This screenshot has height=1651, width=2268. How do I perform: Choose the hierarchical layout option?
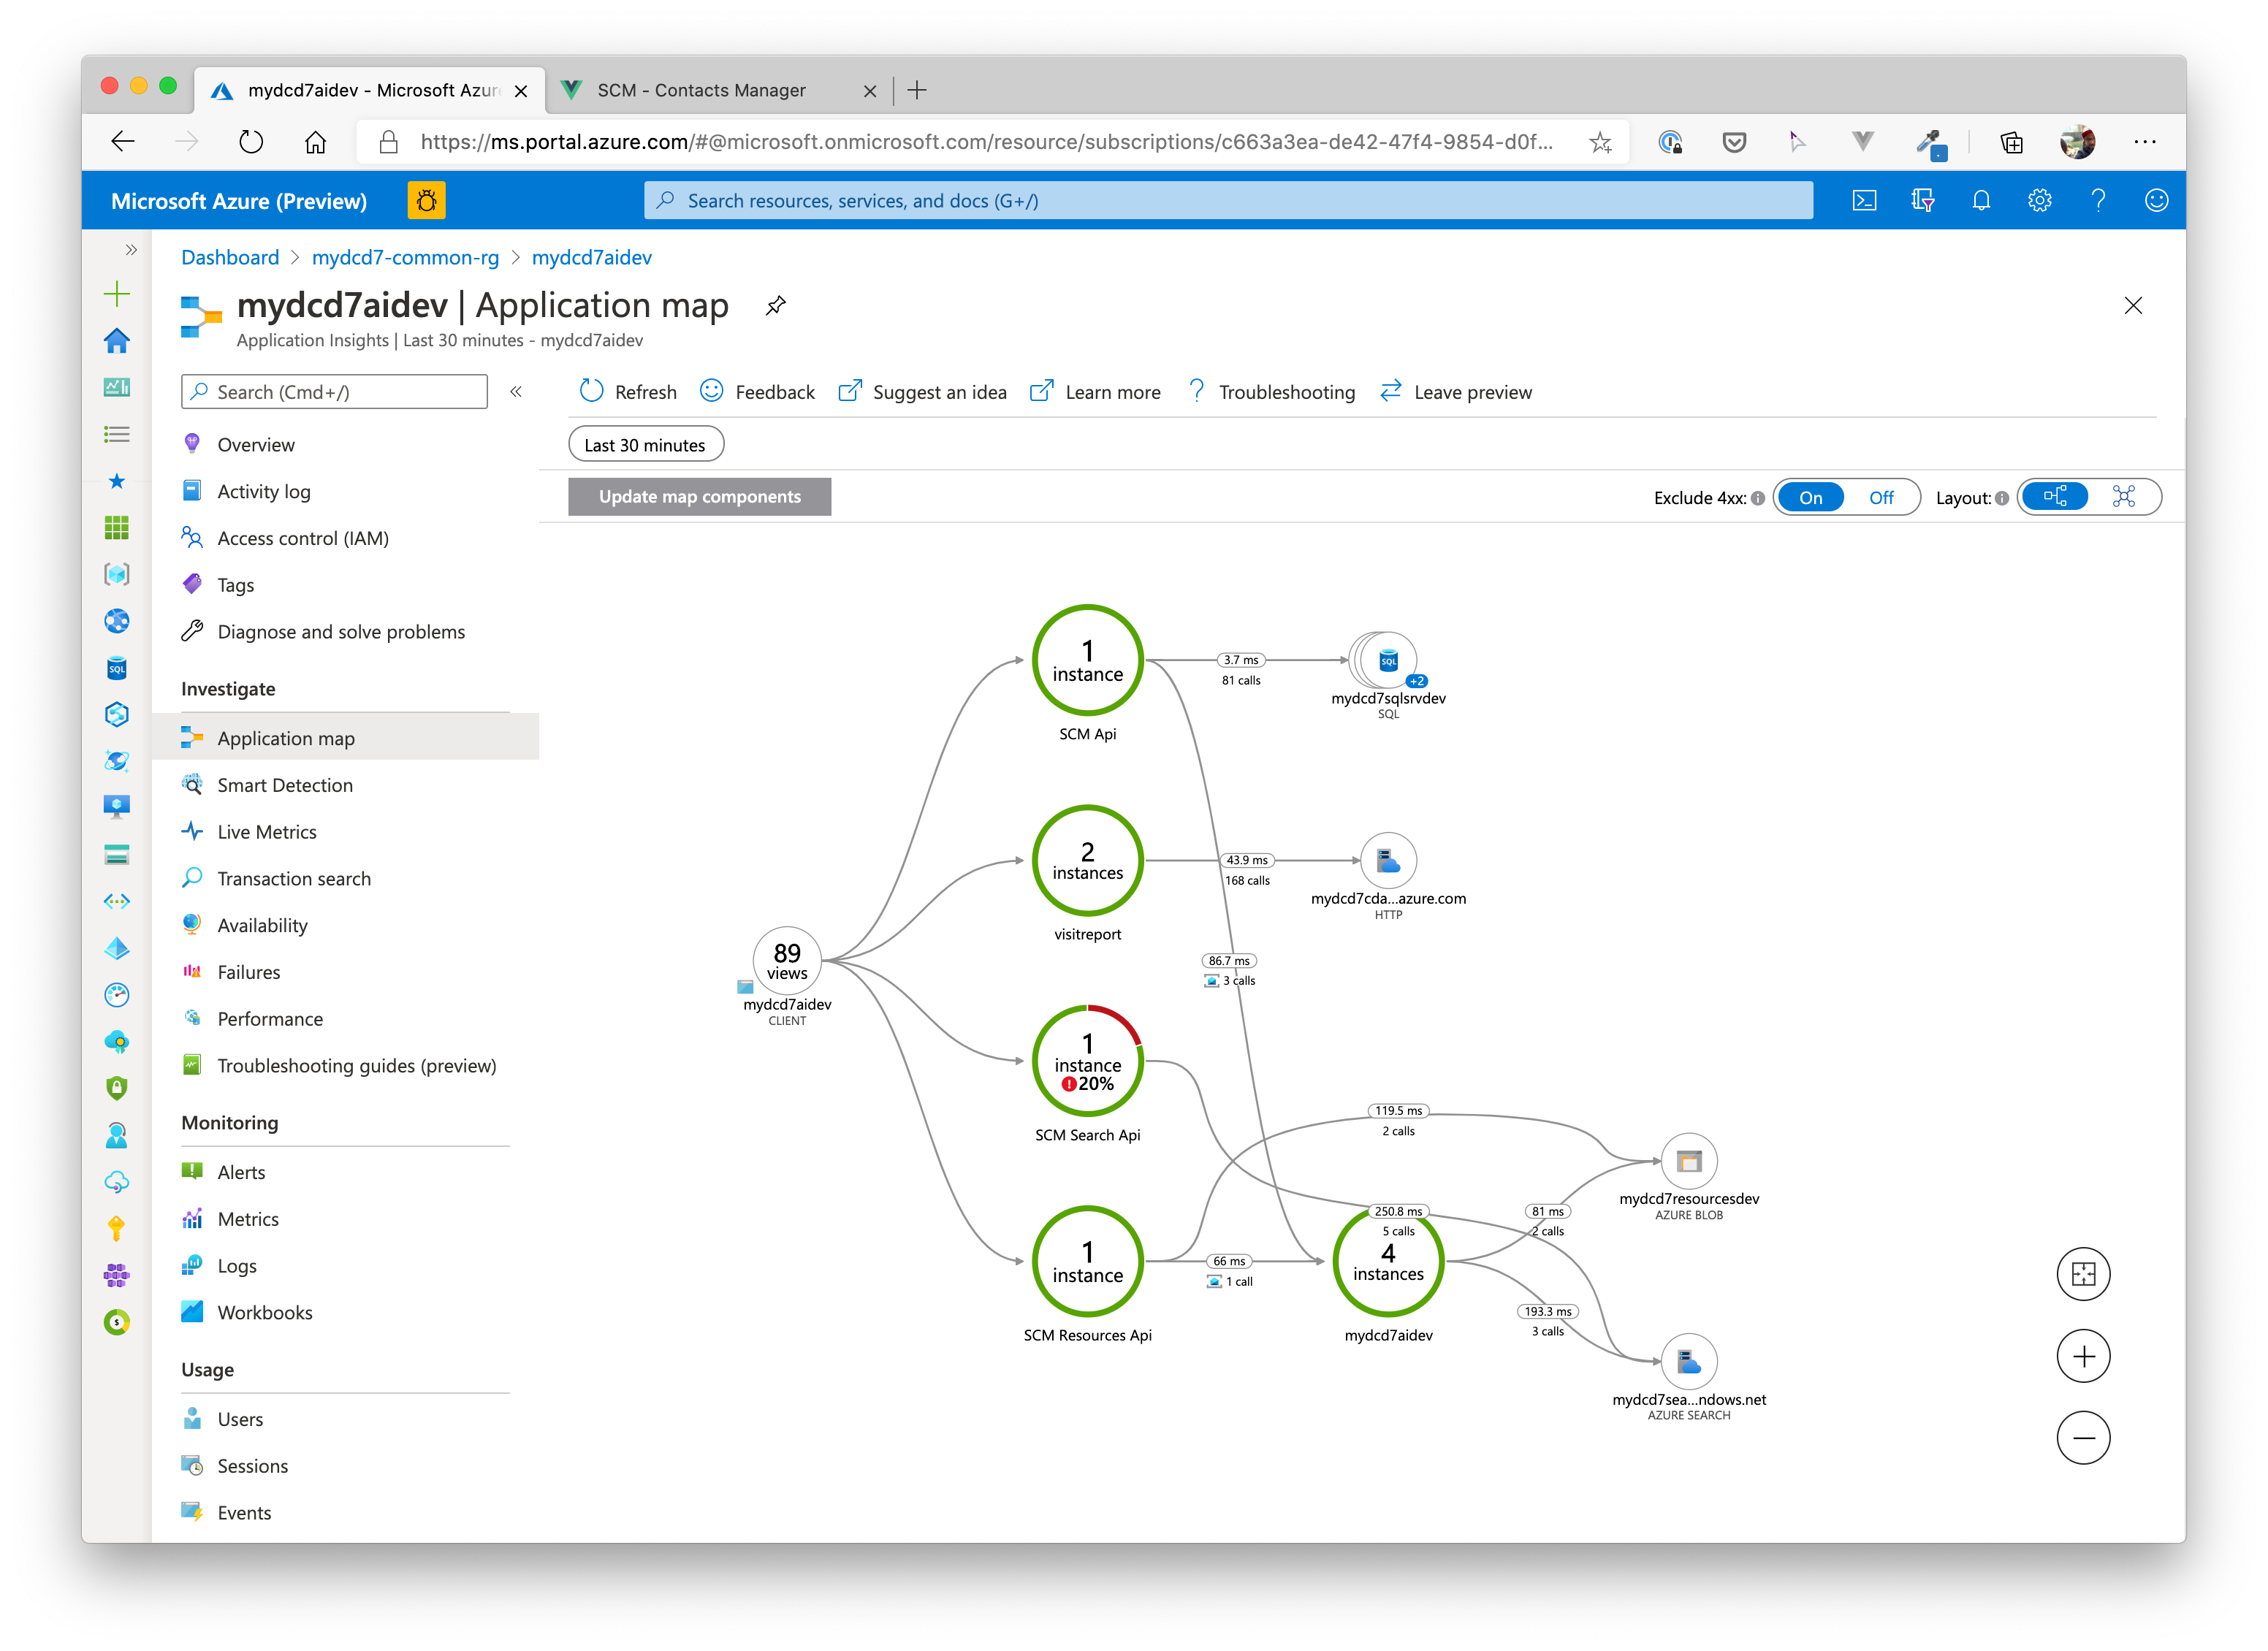coord(2055,497)
